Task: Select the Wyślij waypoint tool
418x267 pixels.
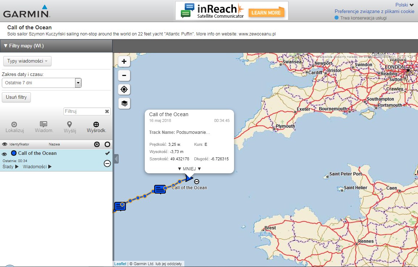Action: [x=70, y=127]
